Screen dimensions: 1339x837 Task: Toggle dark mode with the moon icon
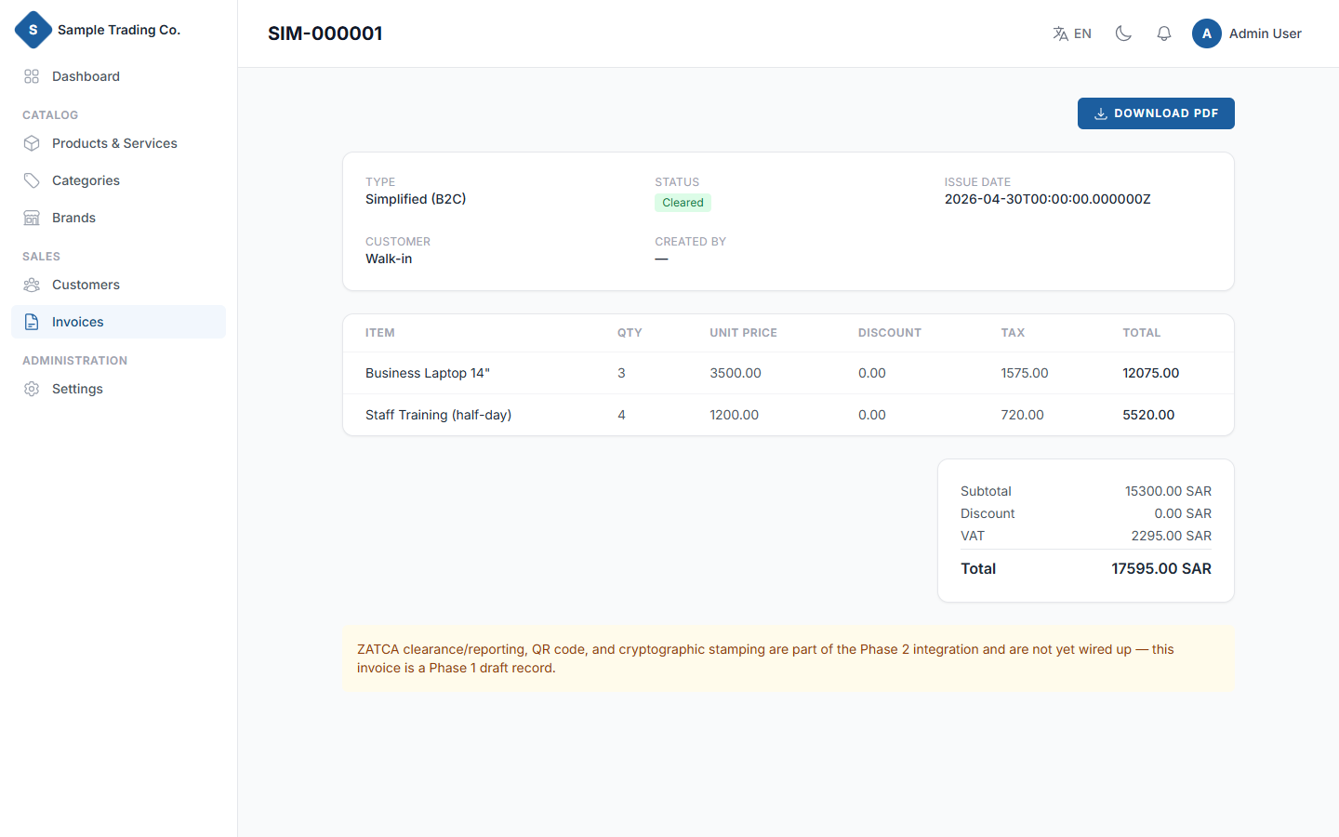1123,33
